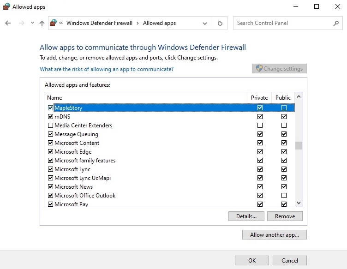Open Details for selected app
The image size is (347, 269).
[x=246, y=216]
